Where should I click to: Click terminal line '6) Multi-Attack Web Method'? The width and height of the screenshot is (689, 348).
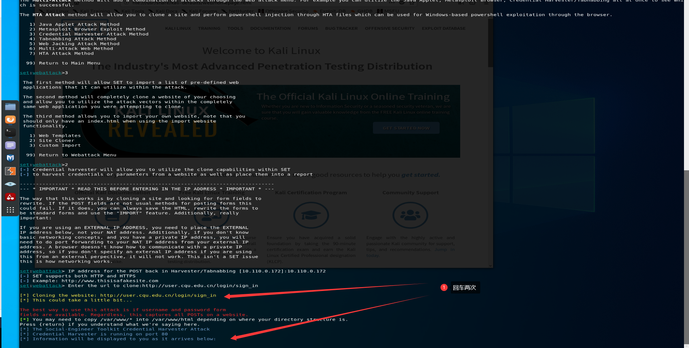pyautogui.click(x=71, y=49)
